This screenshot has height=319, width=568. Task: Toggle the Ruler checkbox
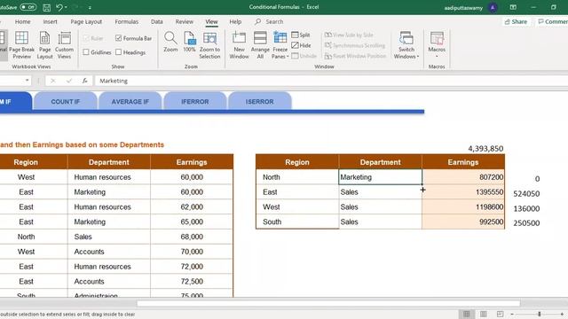[86, 38]
